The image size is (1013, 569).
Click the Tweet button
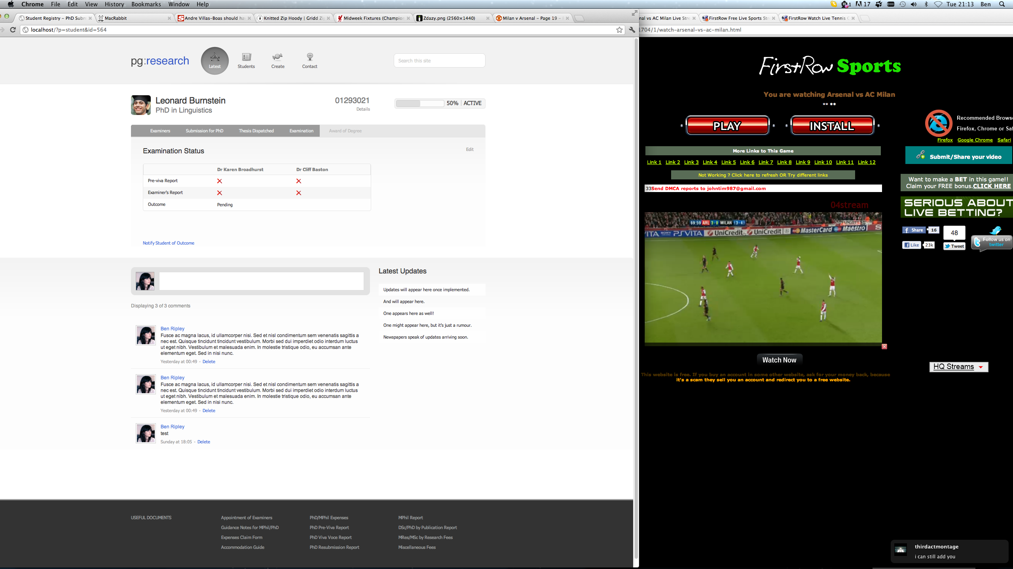954,246
